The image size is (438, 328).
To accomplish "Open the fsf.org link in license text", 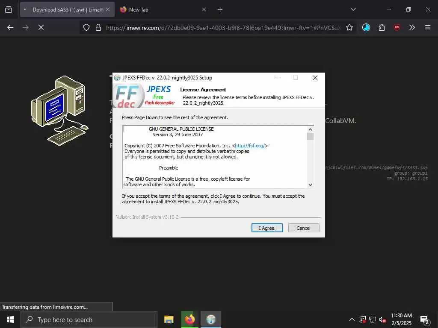I will [250, 146].
